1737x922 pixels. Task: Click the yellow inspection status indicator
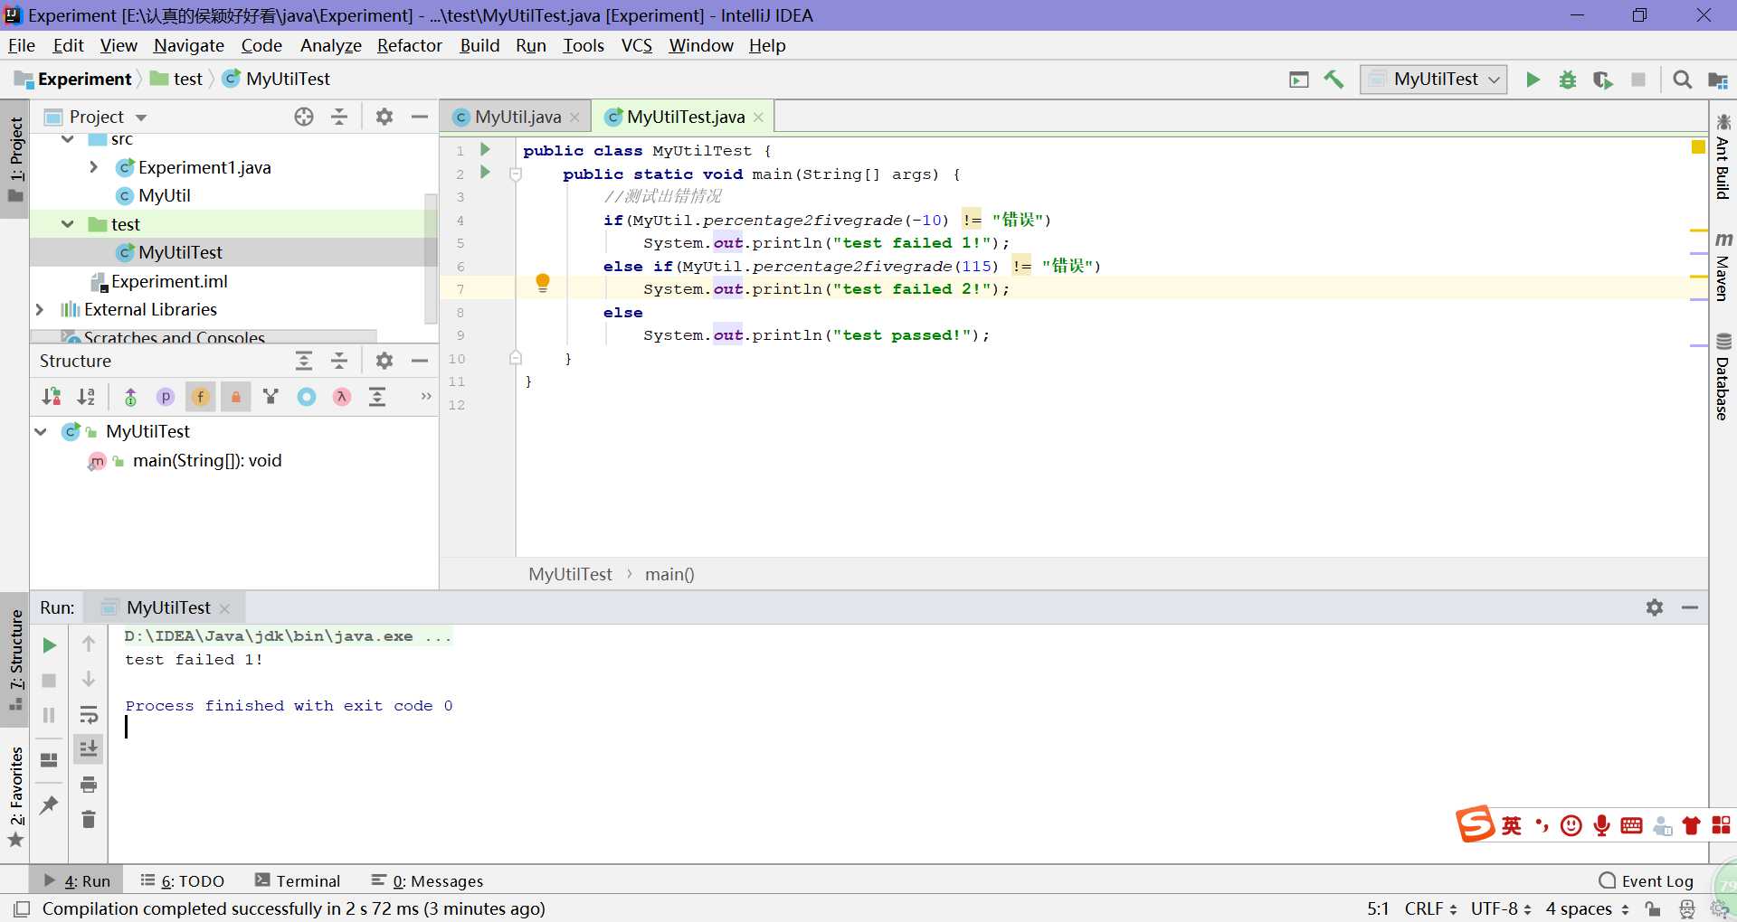point(1698,147)
